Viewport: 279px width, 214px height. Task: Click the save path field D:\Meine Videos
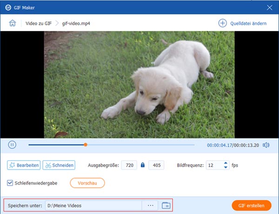93,206
